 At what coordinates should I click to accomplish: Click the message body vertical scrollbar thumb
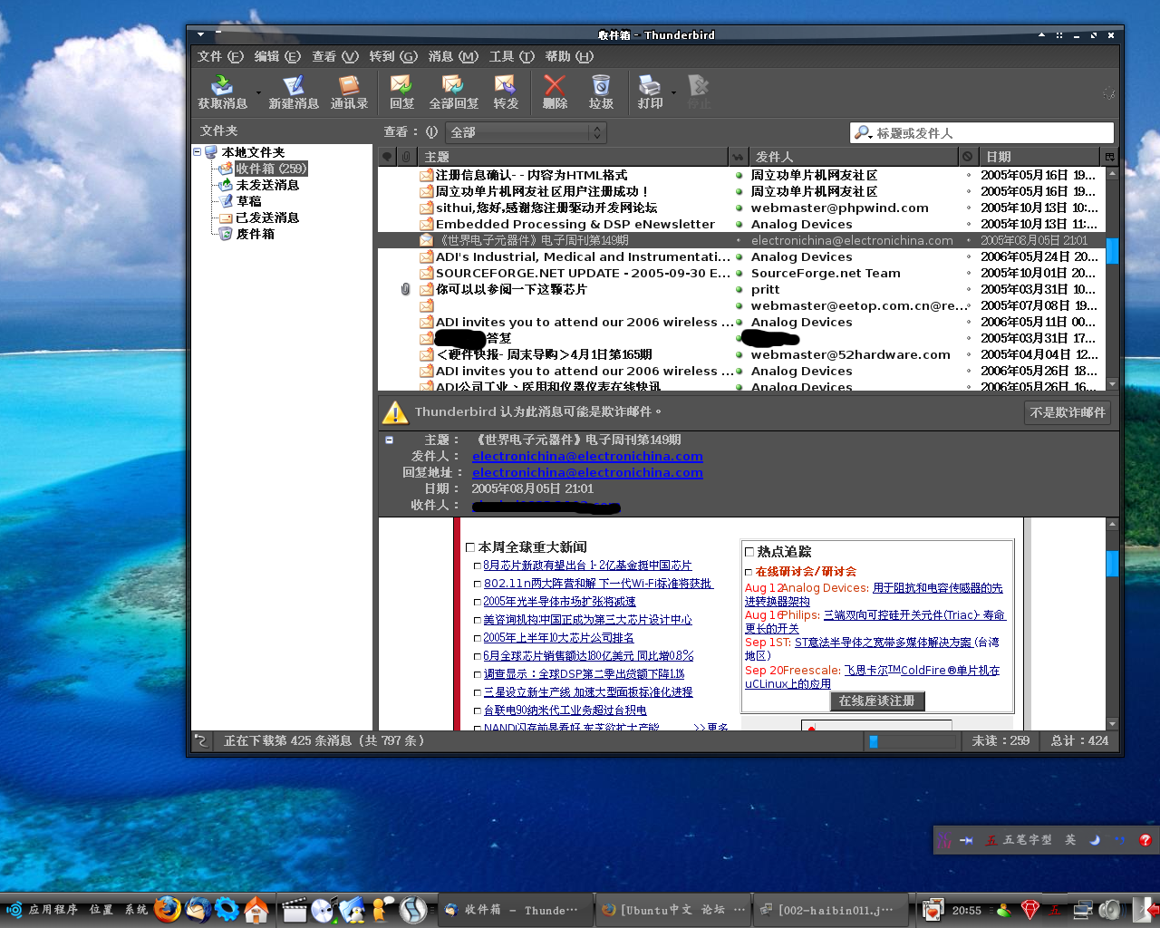point(1112,563)
